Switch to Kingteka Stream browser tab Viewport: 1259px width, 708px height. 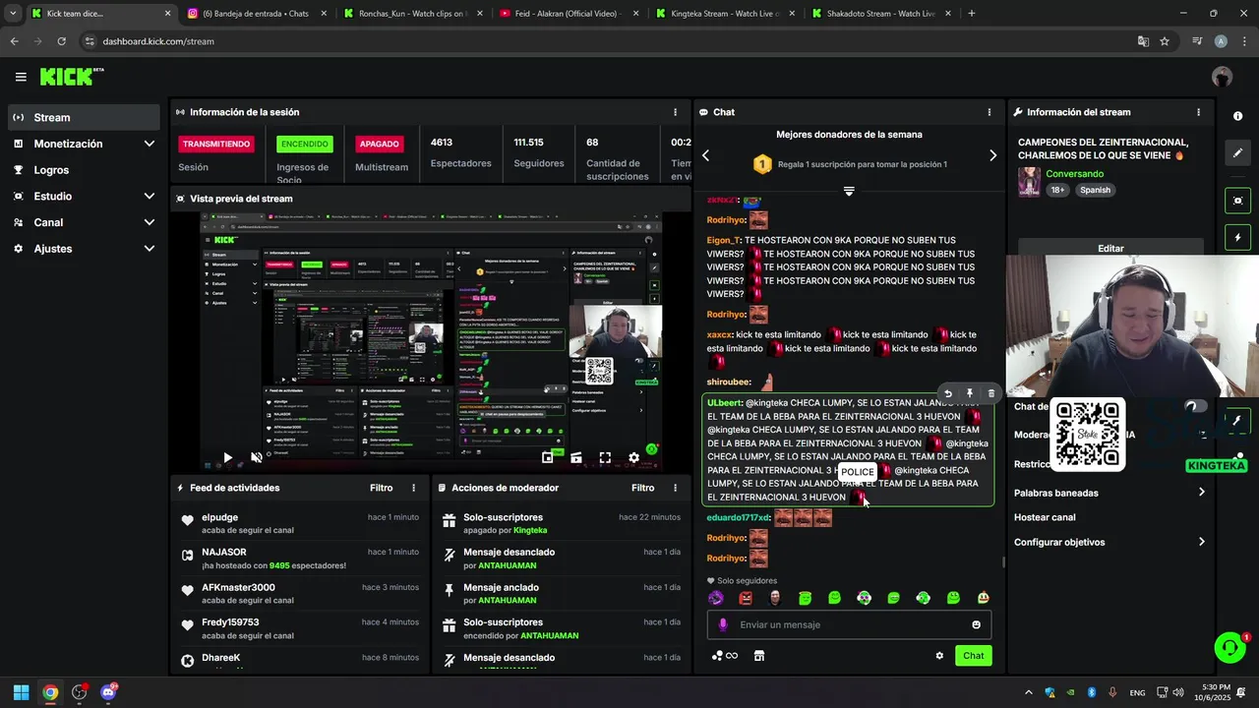(726, 14)
